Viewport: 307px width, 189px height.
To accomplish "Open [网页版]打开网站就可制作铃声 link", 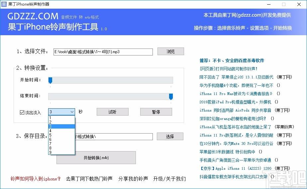I will tap(229, 69).
